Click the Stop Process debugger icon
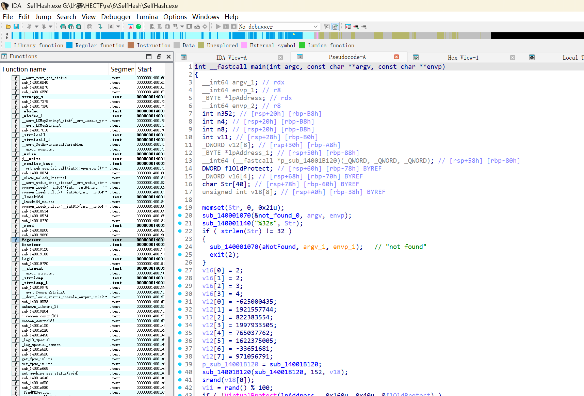 234,27
